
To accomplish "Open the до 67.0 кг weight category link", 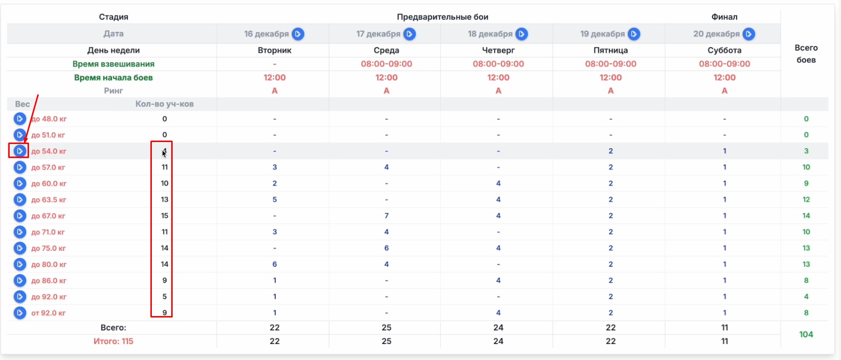I will 48,216.
